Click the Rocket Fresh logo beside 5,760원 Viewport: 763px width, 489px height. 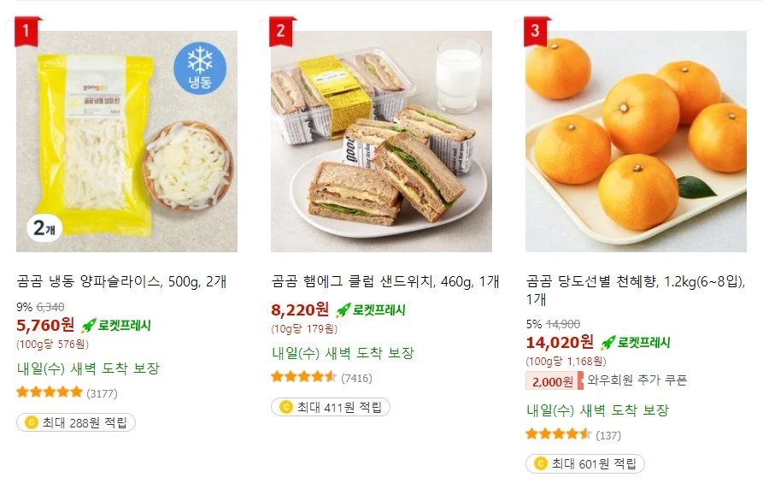(116, 325)
